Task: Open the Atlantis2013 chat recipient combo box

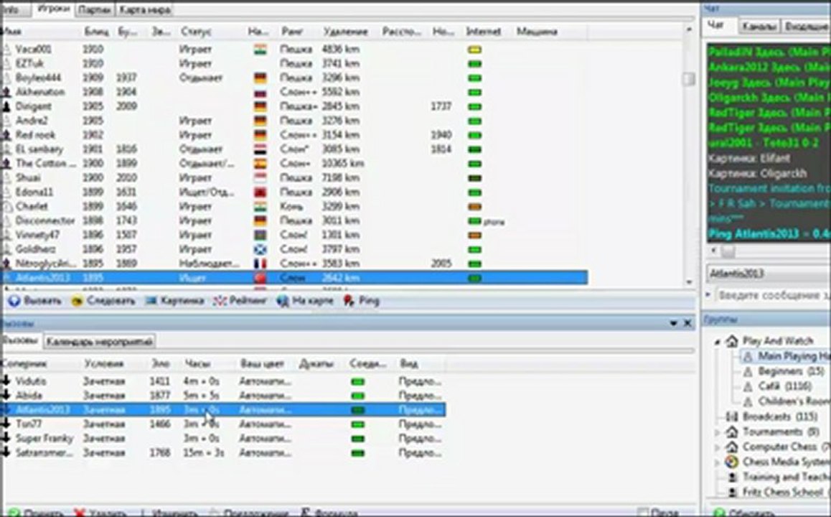Action: 769,274
